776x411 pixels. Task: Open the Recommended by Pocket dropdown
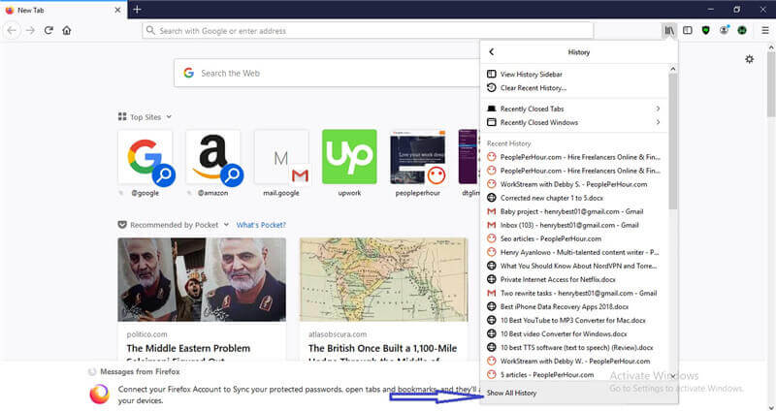(226, 224)
